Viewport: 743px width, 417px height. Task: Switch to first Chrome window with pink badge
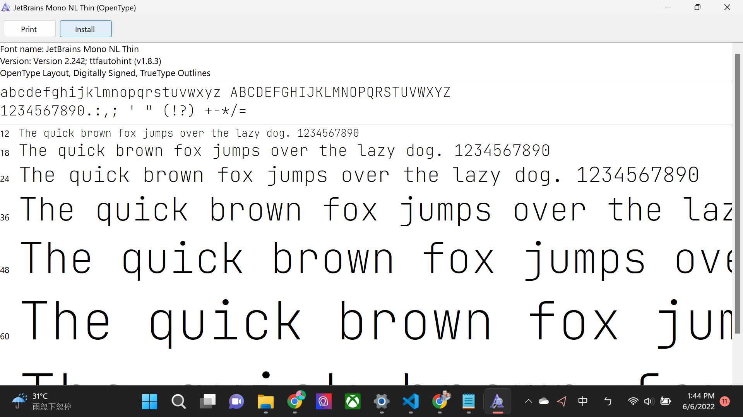click(295, 401)
